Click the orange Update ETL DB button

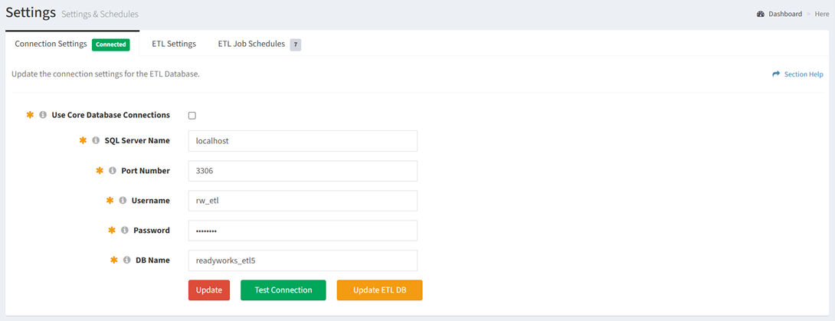coord(379,290)
